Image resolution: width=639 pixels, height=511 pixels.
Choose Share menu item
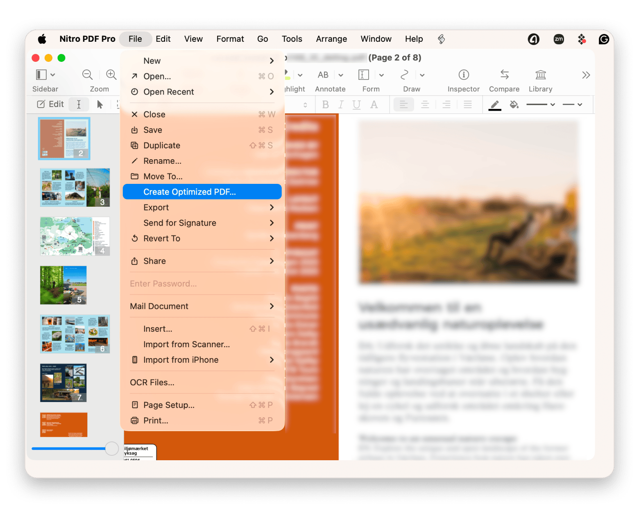(x=202, y=261)
